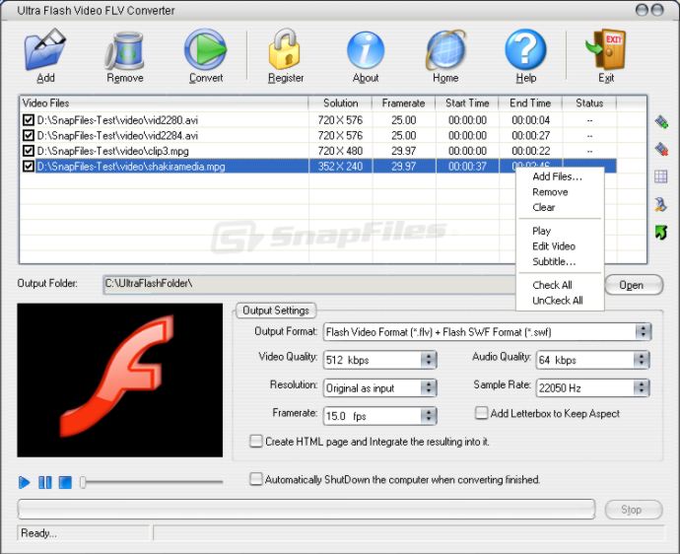Screen dimensions: 680x554
Task: Click the edit video side icon below grid
Action: click(661, 205)
